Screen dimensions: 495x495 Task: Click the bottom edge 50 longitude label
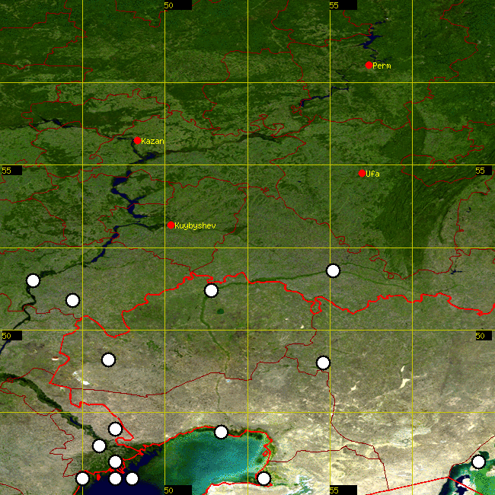click(177, 490)
